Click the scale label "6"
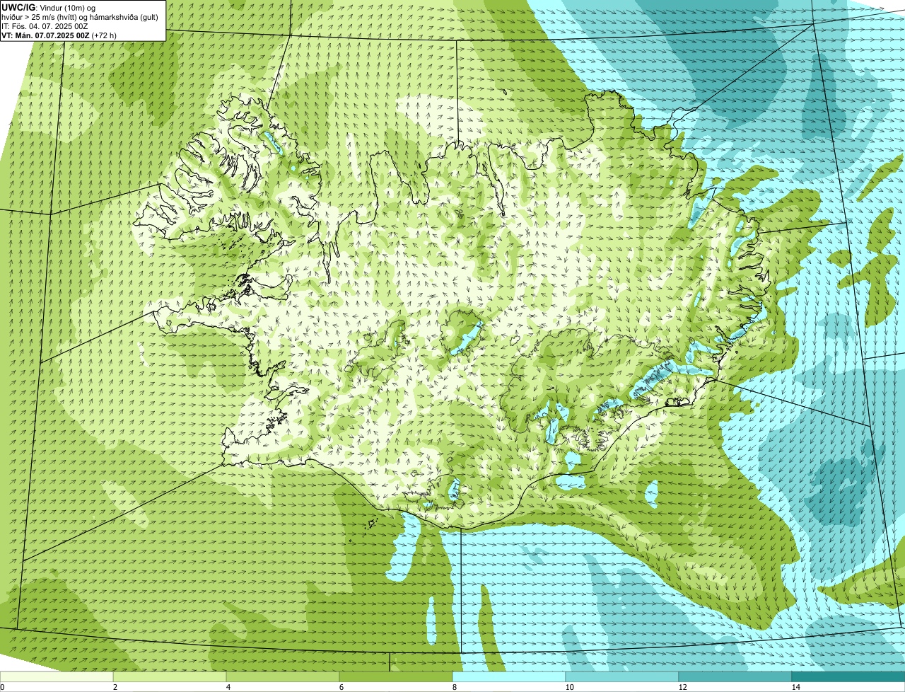The image size is (905, 692). pos(341,687)
